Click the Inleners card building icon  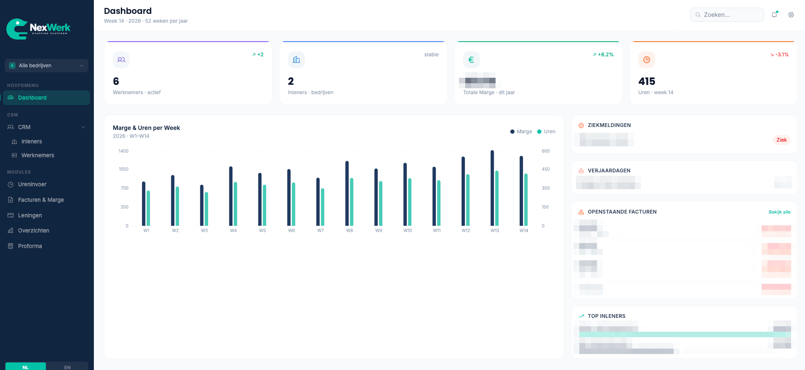click(296, 60)
